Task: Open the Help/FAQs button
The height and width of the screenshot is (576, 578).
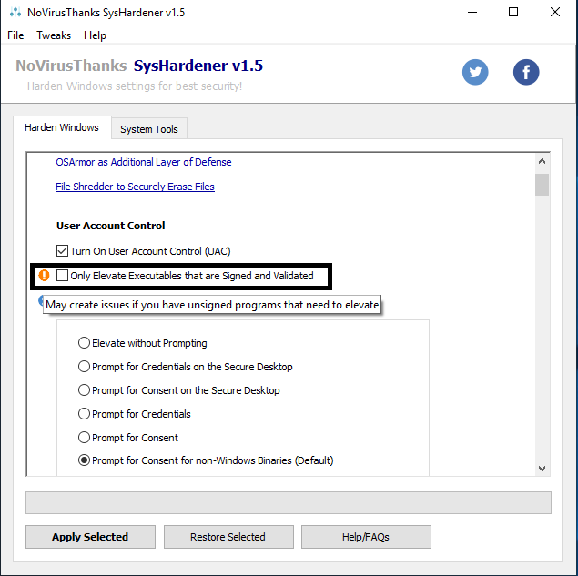Action: [x=366, y=537]
